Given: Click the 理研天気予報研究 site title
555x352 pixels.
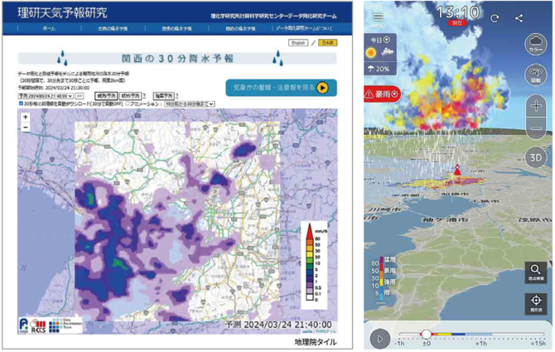Looking at the screenshot, I should [62, 12].
